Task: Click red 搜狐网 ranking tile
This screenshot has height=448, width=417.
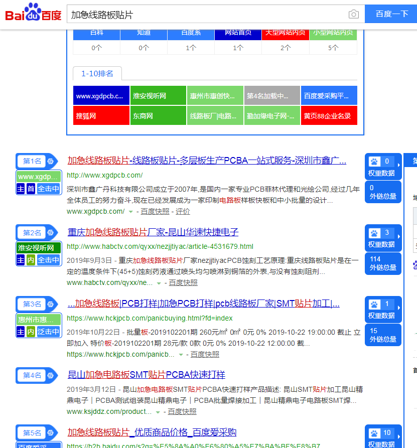Action: (101, 115)
